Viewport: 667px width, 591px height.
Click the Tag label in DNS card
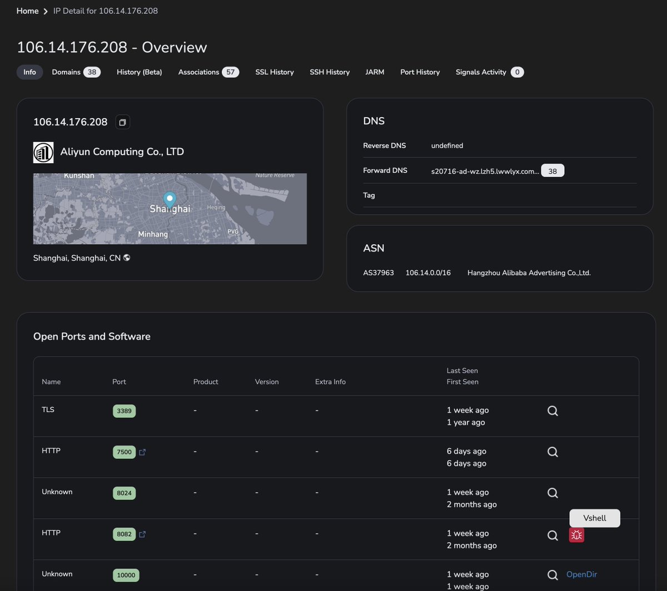[369, 195]
